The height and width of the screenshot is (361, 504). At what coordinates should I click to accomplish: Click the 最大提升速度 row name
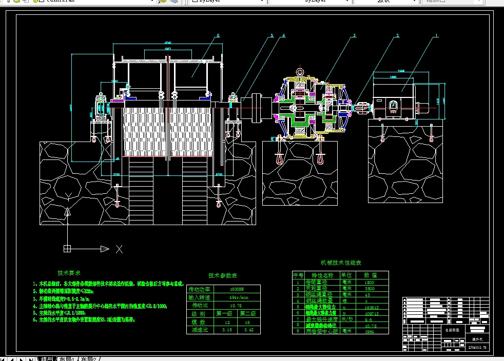322,319
